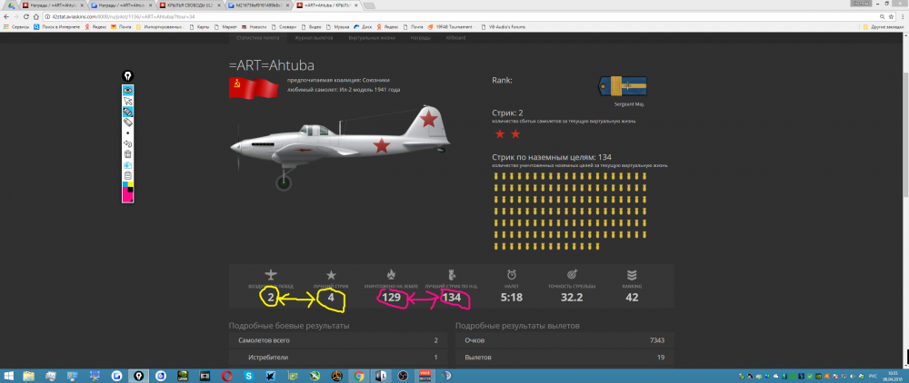Select the arrow cursor tool in annotation toolbar
Screen dimensions: 909x383
127,102
